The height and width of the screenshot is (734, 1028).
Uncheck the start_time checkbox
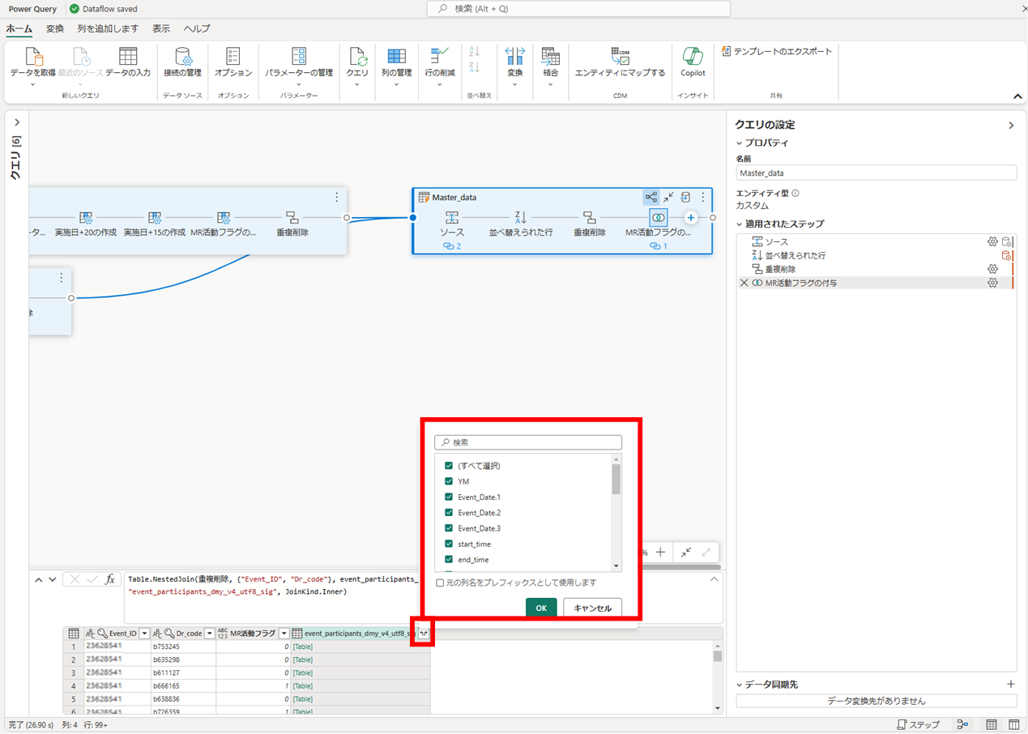click(x=449, y=544)
